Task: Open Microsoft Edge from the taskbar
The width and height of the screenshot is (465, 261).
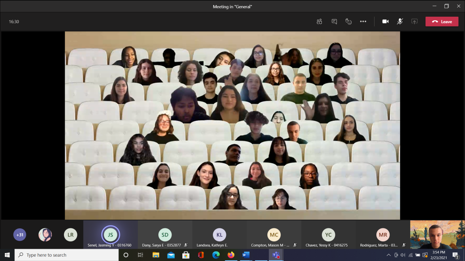Action: click(216, 255)
